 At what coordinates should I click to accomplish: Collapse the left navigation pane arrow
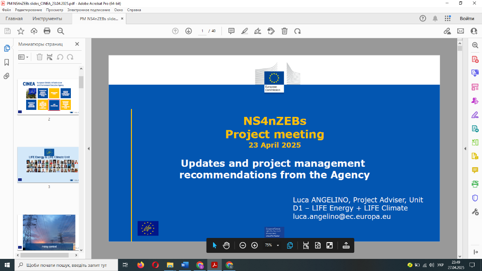tap(88, 148)
